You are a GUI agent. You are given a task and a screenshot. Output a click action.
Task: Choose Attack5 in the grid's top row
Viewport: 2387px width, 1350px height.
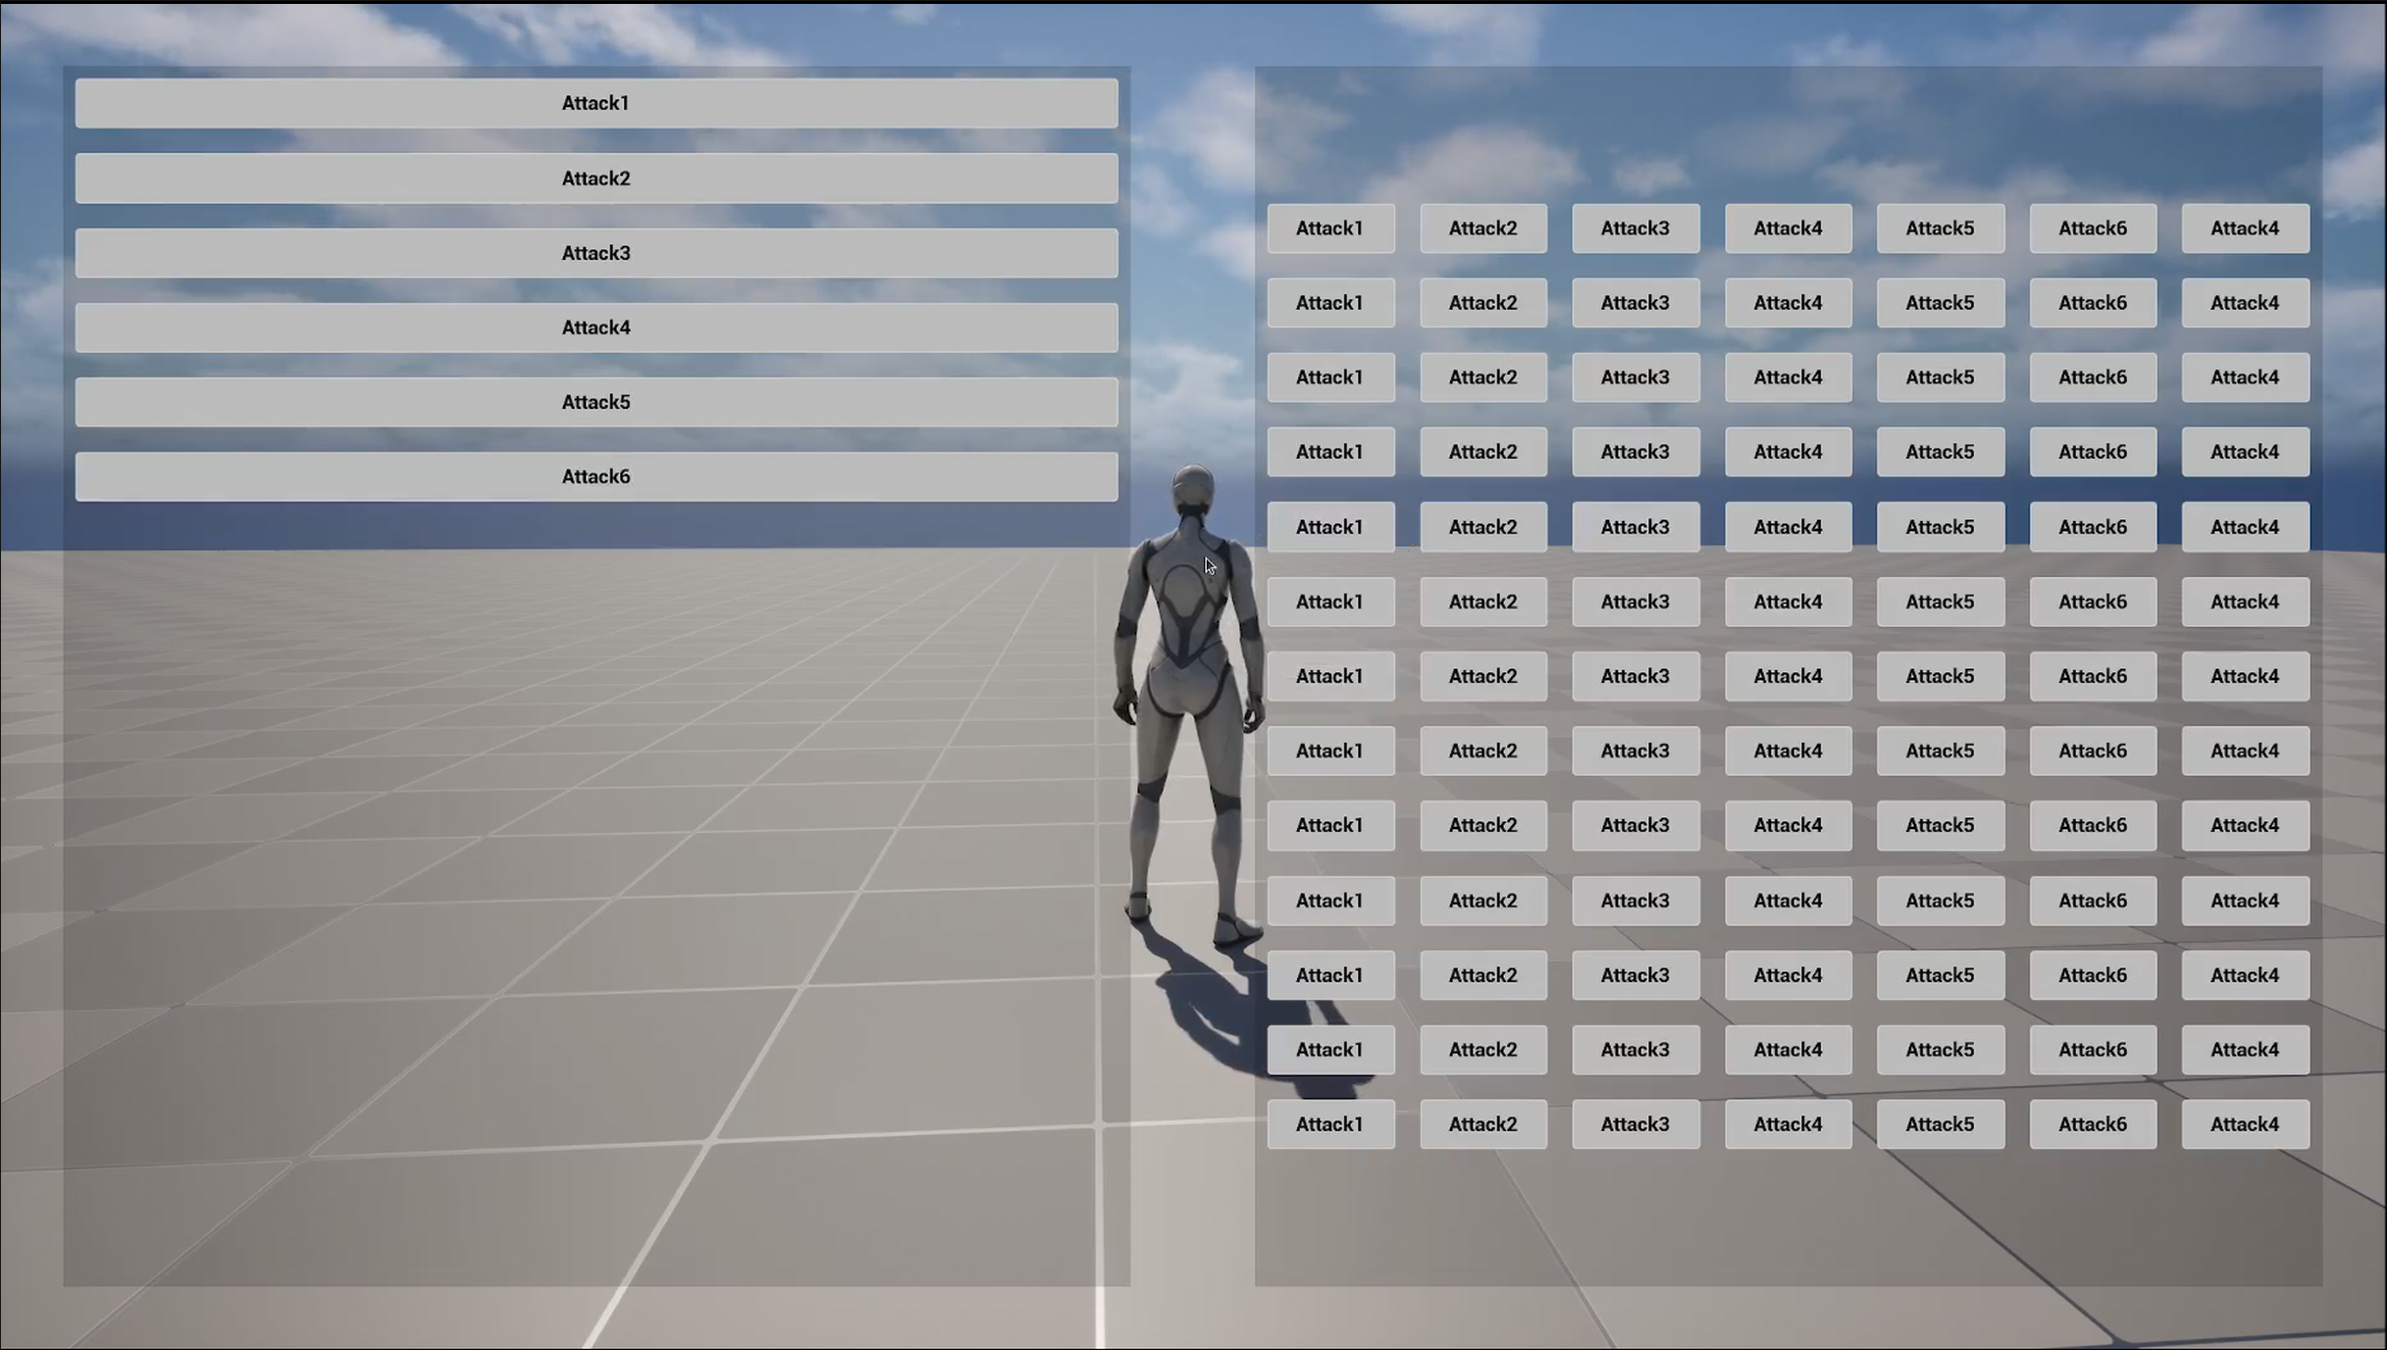pos(1941,229)
